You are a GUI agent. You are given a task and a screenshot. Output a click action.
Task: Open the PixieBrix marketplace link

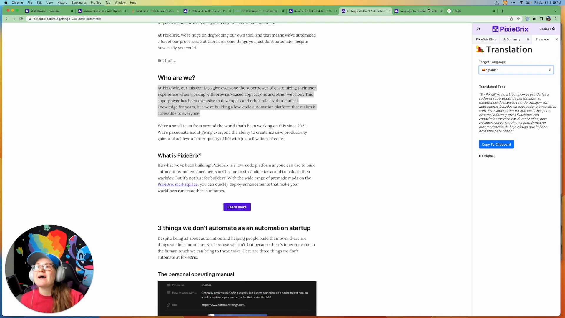coord(177,184)
